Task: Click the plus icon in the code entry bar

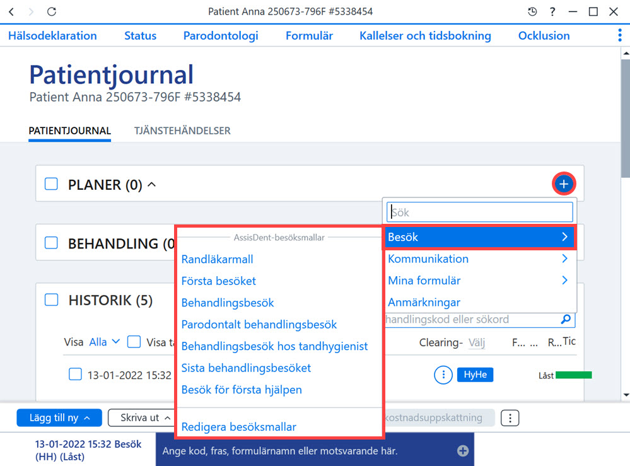Action: pos(462,451)
